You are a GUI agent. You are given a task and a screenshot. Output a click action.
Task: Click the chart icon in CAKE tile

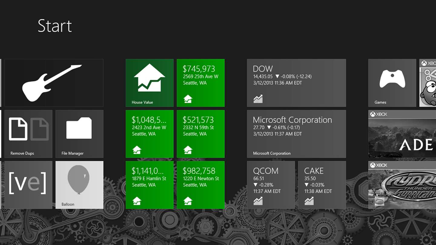click(309, 201)
